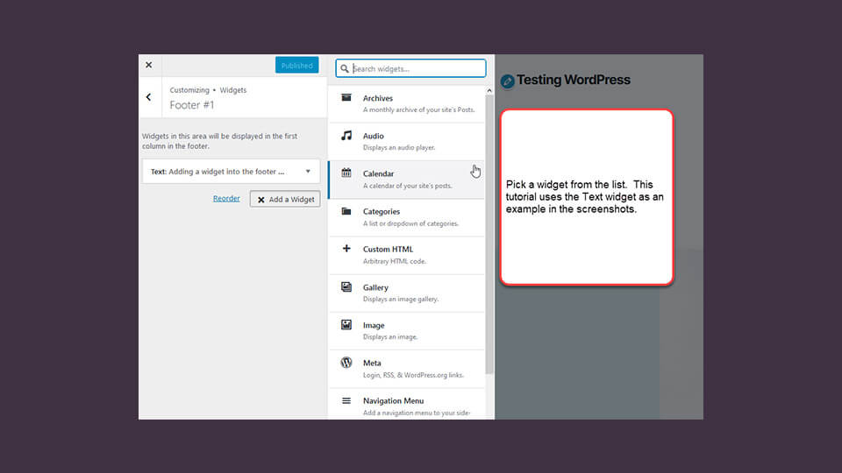
Task: Click 'Arbitrary HTML code.' description
Action: click(395, 261)
